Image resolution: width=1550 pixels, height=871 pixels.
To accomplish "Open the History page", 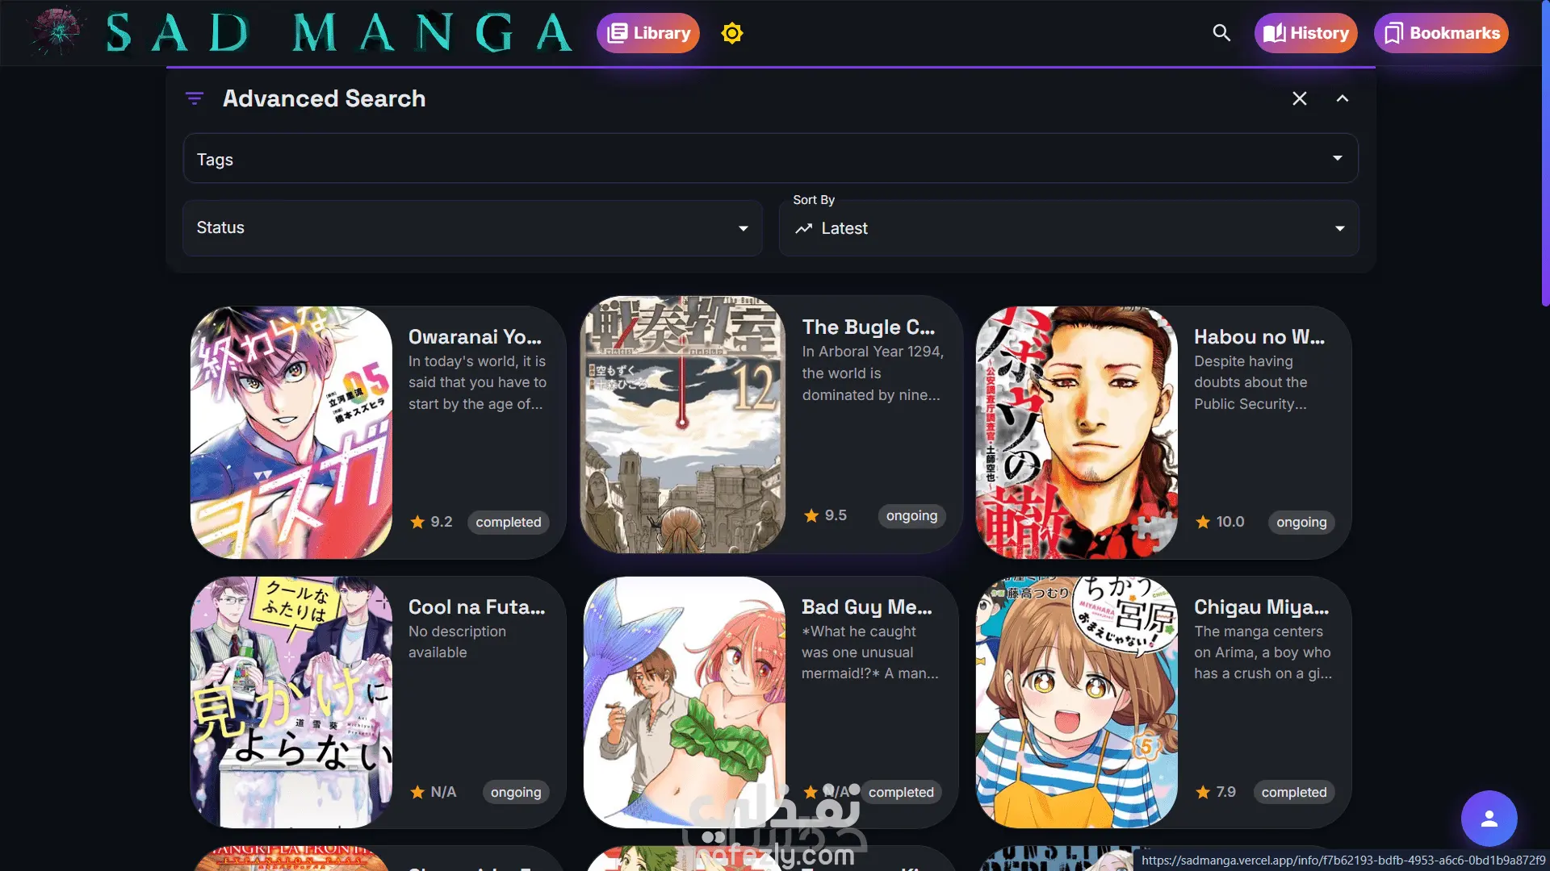I will [1305, 33].
